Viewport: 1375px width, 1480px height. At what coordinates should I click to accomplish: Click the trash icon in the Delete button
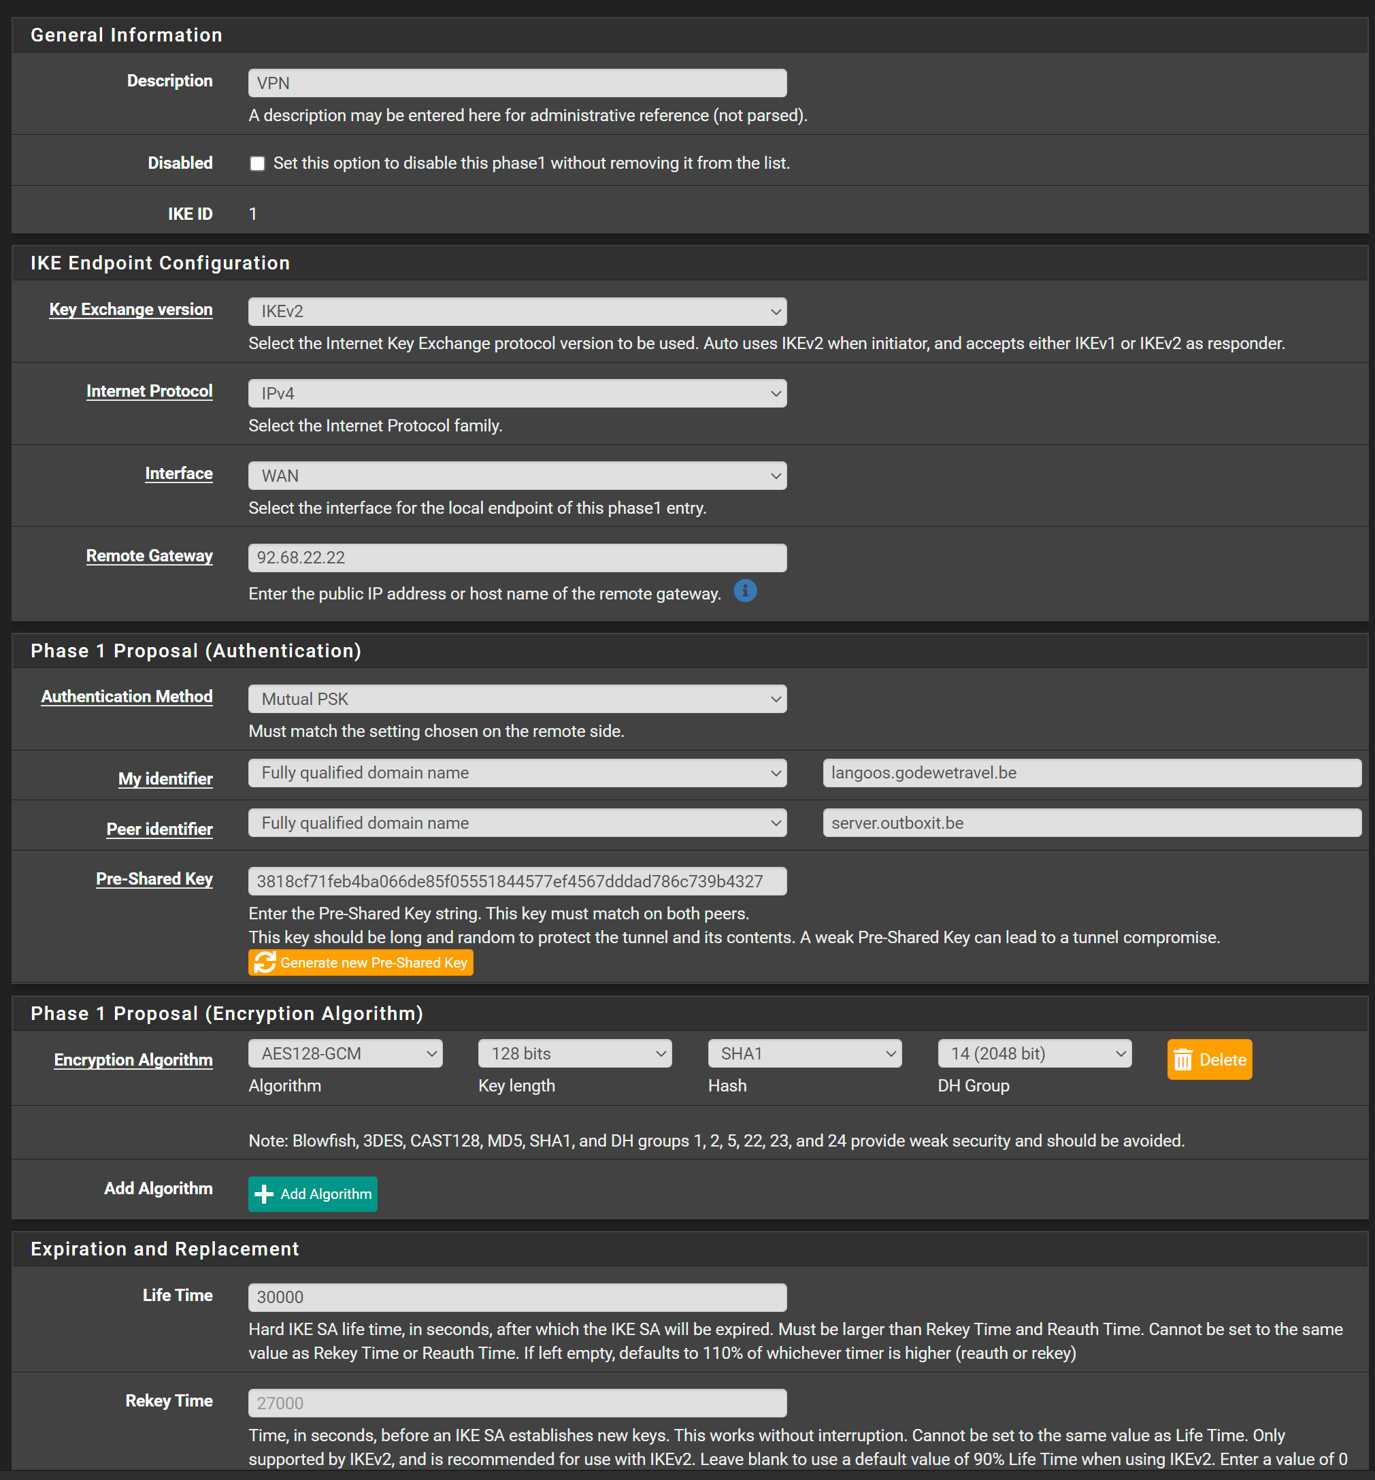point(1182,1059)
